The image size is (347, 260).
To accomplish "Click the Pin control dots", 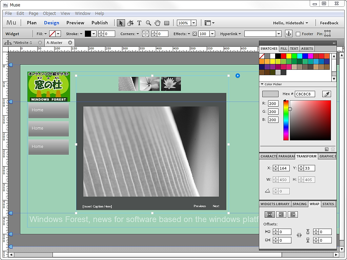I will point(327,34).
